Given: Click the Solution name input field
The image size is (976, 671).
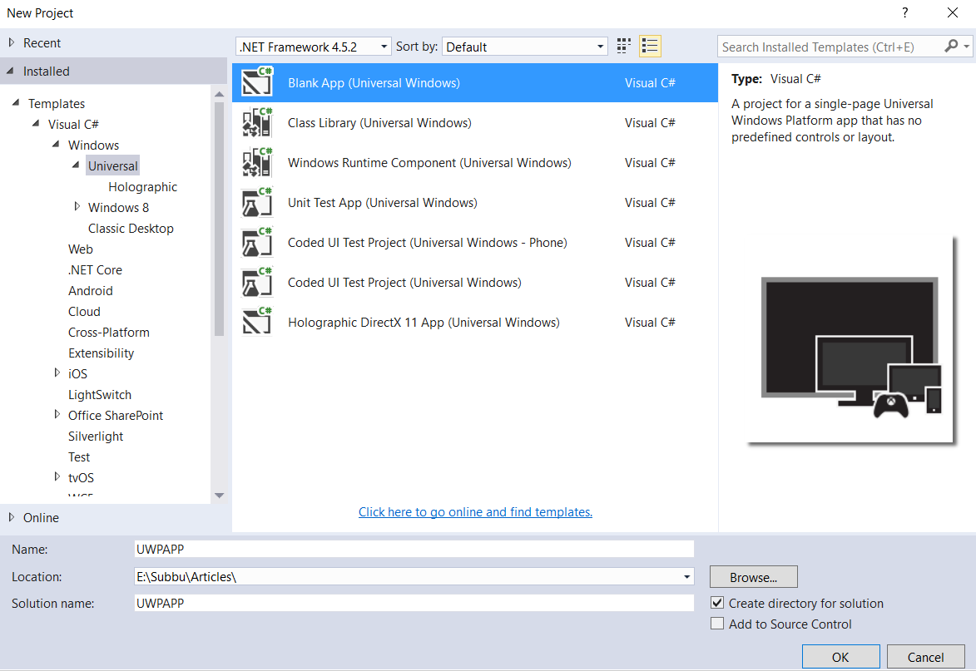Looking at the screenshot, I should pos(414,603).
